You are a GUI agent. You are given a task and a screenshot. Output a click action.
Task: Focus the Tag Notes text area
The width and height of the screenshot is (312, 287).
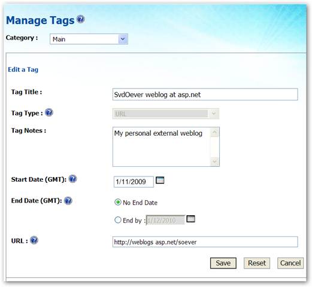(162, 146)
